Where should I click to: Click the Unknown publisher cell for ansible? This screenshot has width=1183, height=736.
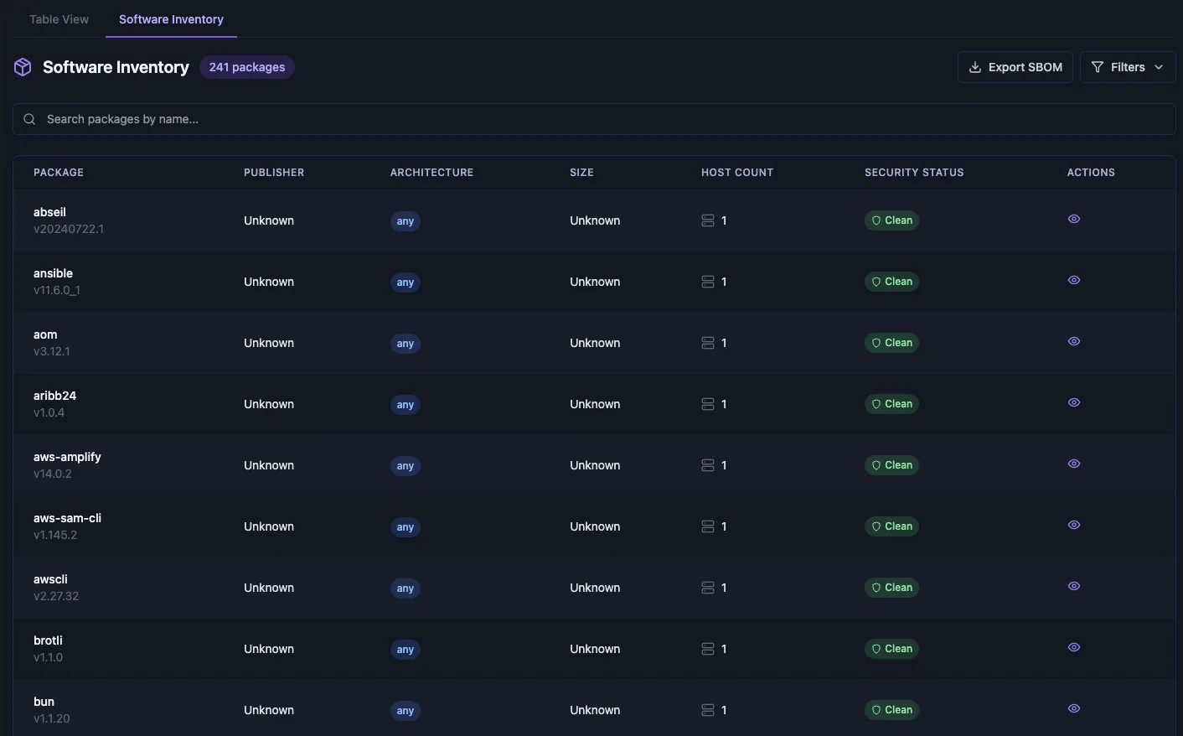click(269, 282)
